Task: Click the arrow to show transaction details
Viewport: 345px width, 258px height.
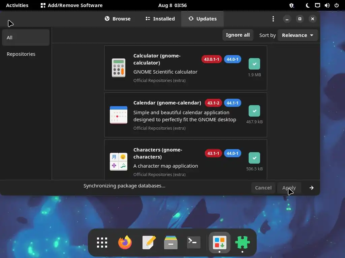Action: (311, 188)
